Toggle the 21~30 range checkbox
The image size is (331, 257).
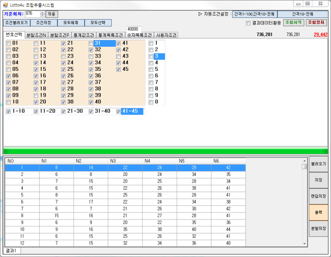[x=63, y=111]
